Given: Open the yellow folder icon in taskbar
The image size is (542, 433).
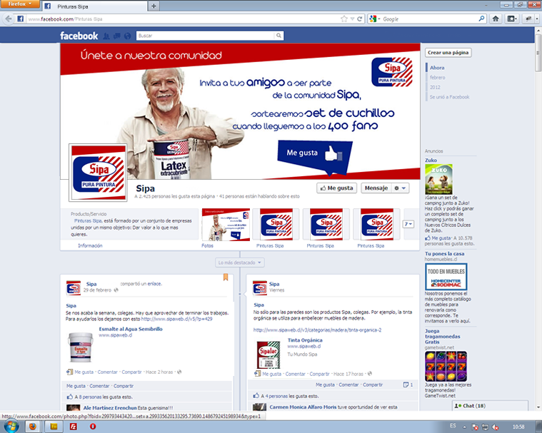Looking at the screenshot, I should (54, 427).
